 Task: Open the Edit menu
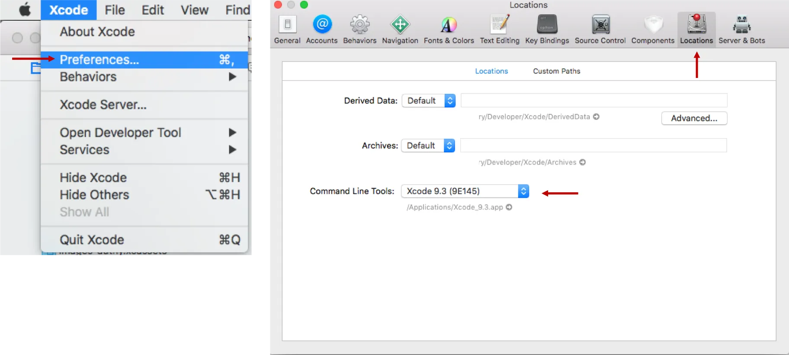[x=153, y=10]
